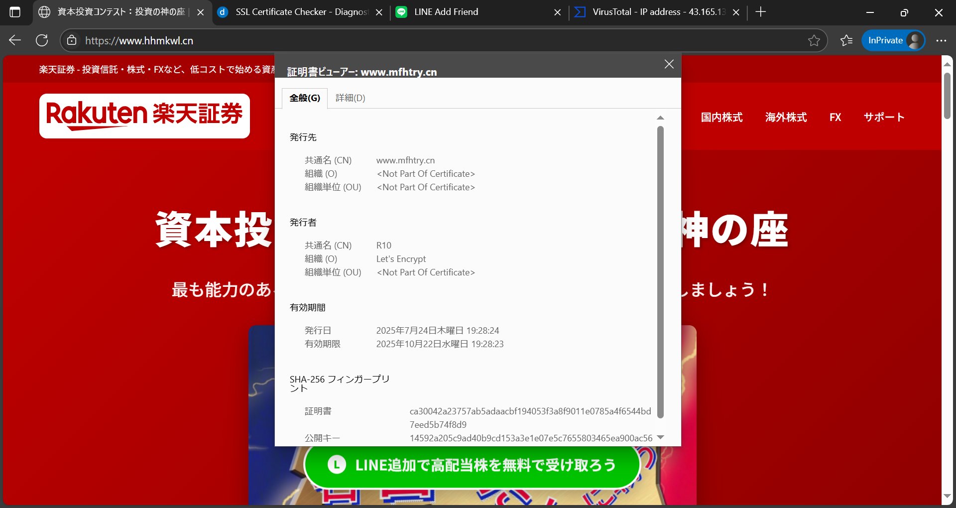Reload the page with the refresh icon
Image resolution: width=956 pixels, height=508 pixels.
pos(42,40)
